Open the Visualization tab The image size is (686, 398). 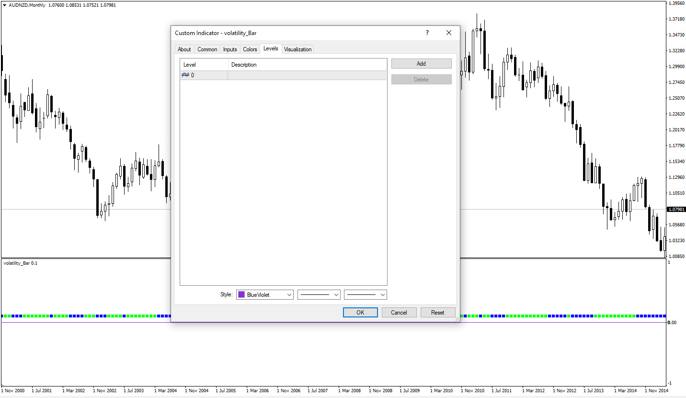298,49
